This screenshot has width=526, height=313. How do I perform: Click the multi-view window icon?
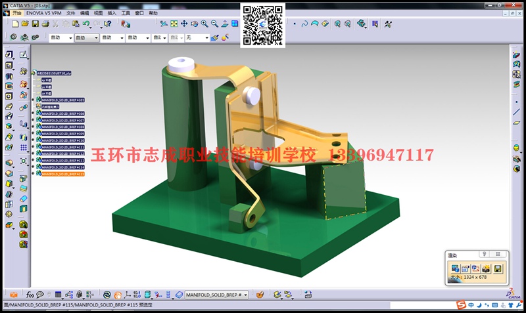coord(235,24)
